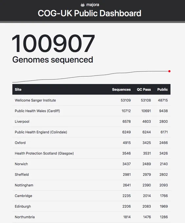Viewport: 185px width, 223px height.
Task: Click Sequences value 10712
Action: tap(126, 111)
